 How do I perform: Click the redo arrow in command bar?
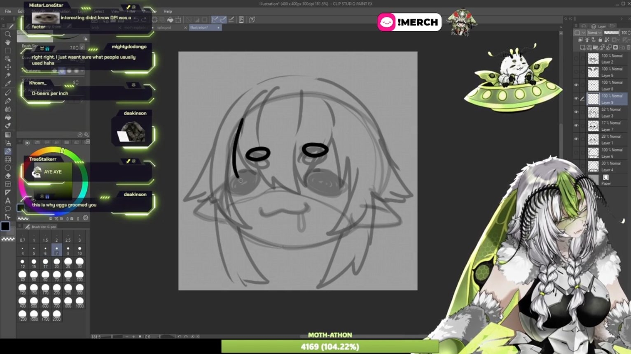pos(144,20)
